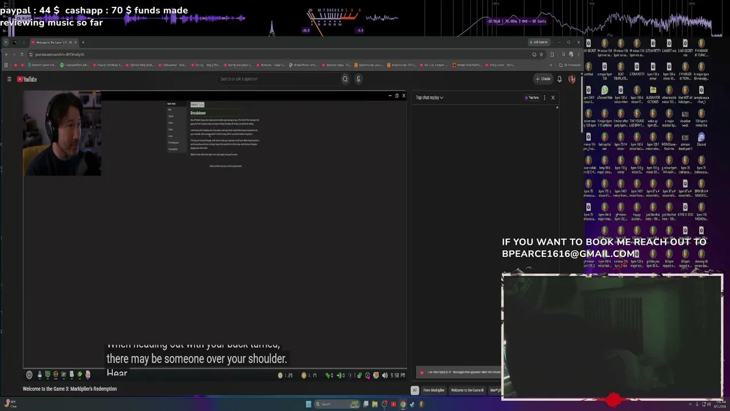
Task: Expand the Top chat replay dropdown
Action: (x=429, y=98)
